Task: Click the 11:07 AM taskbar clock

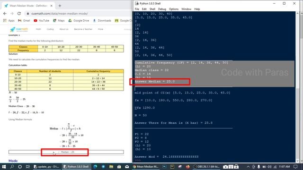Action: (x=284, y=167)
